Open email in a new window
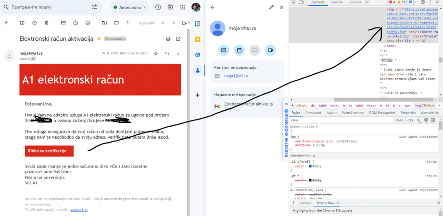Screen dimensions: 443x216 (178, 38)
